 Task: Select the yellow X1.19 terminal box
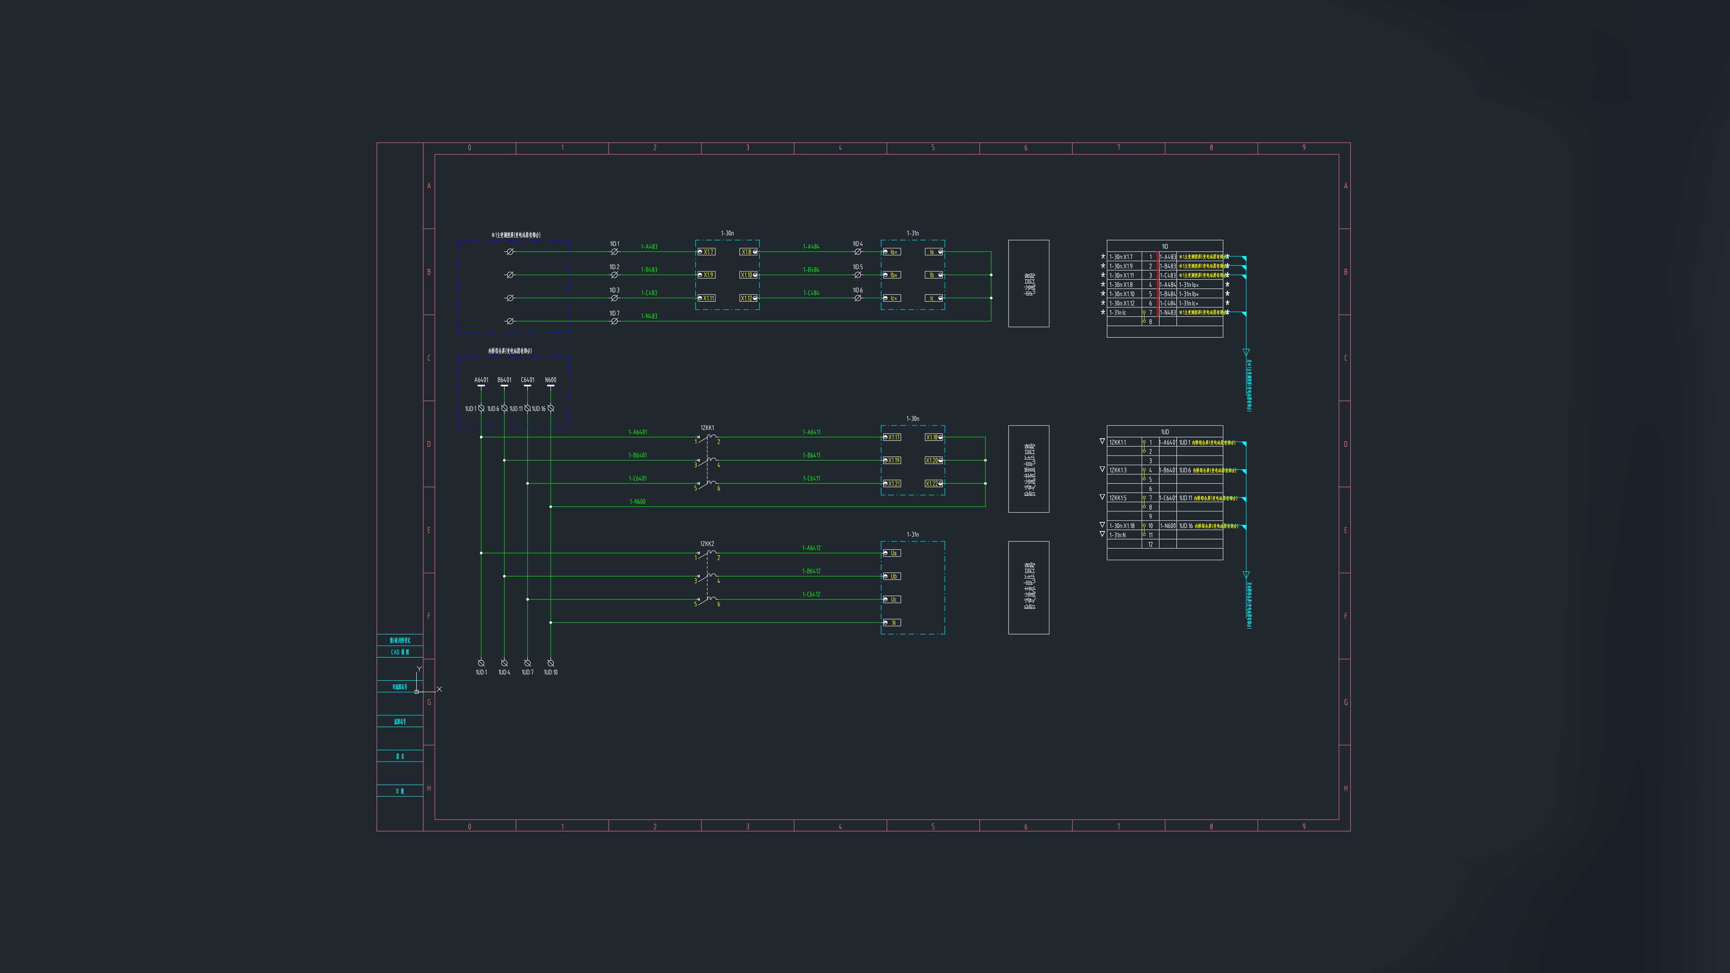click(x=892, y=460)
